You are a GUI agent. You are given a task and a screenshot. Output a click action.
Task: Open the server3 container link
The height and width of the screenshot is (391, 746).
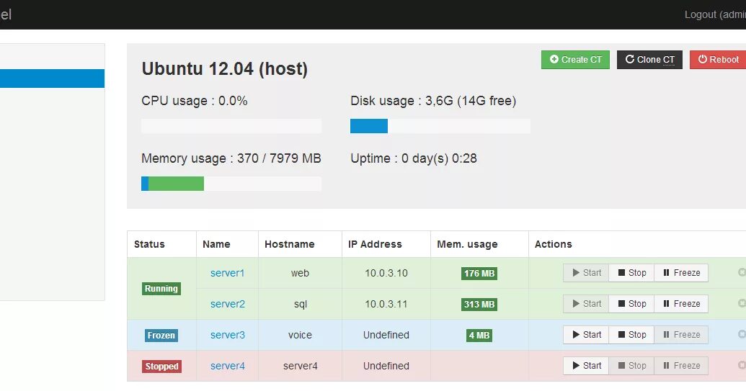(x=228, y=335)
